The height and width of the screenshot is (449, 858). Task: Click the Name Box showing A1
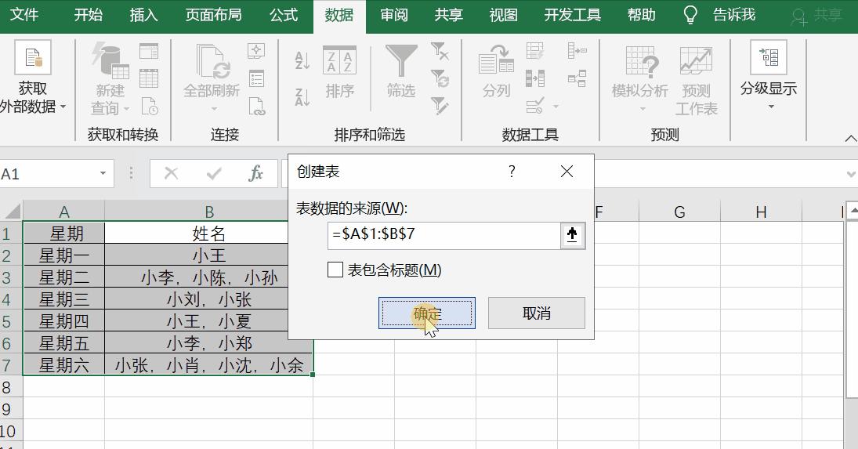pos(48,174)
